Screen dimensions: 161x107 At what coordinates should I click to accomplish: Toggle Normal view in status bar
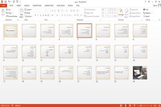click(121, 105)
